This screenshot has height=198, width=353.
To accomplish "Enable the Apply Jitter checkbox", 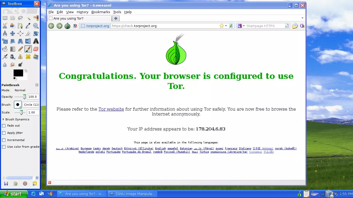I will pyautogui.click(x=4, y=133).
